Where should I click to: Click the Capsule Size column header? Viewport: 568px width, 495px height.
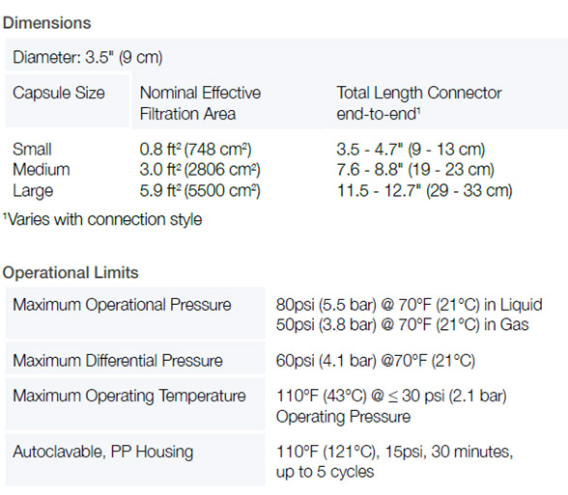(x=59, y=93)
